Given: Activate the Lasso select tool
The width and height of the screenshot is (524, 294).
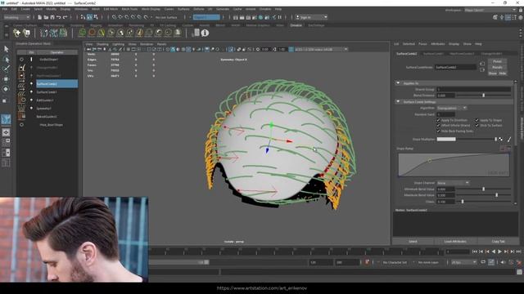Looking at the screenshot, I should tap(6, 60).
